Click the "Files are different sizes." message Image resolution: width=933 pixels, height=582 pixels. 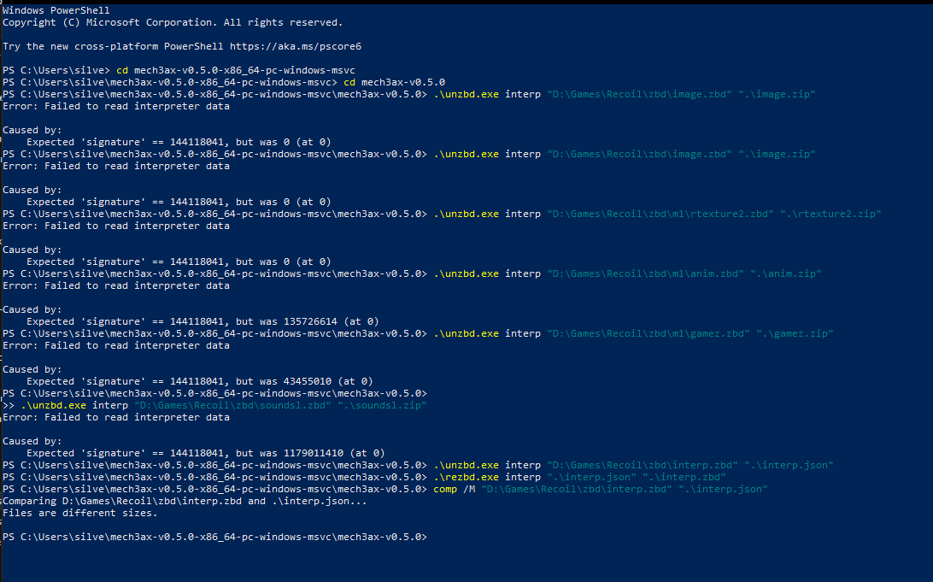click(x=80, y=513)
